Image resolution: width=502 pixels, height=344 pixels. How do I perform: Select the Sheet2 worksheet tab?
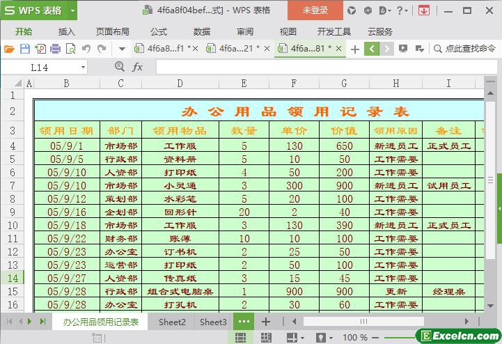pyautogui.click(x=172, y=322)
